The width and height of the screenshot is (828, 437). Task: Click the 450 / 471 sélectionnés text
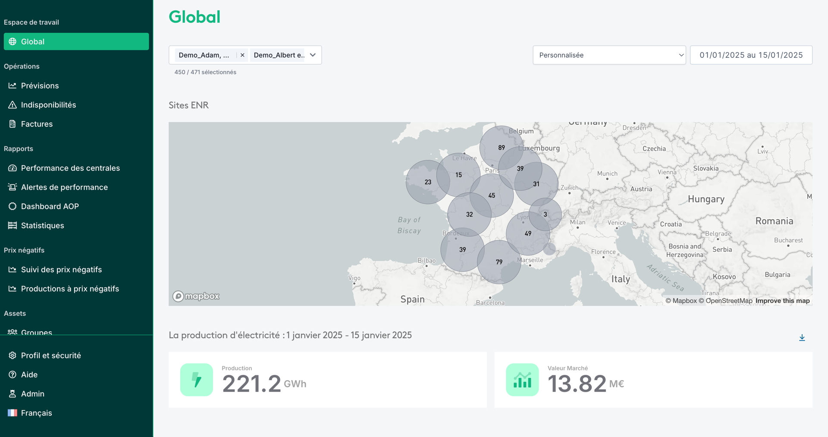click(205, 72)
